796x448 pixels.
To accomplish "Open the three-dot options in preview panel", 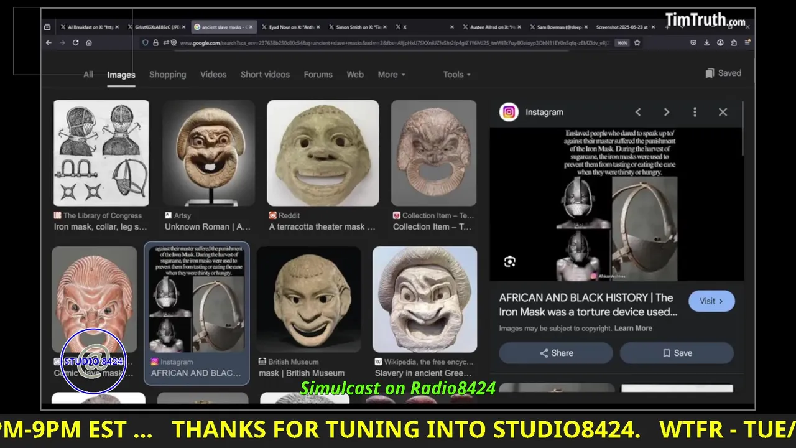I will coord(695,112).
